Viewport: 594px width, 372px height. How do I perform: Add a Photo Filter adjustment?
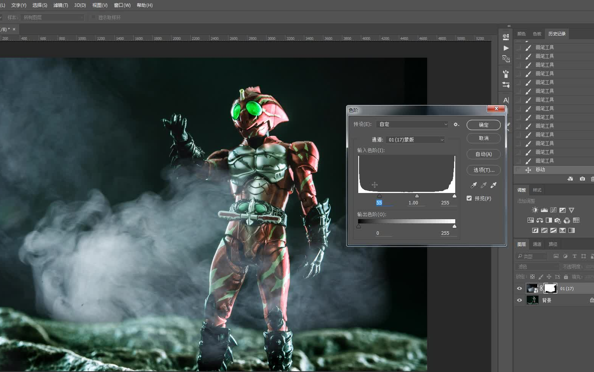[558, 220]
